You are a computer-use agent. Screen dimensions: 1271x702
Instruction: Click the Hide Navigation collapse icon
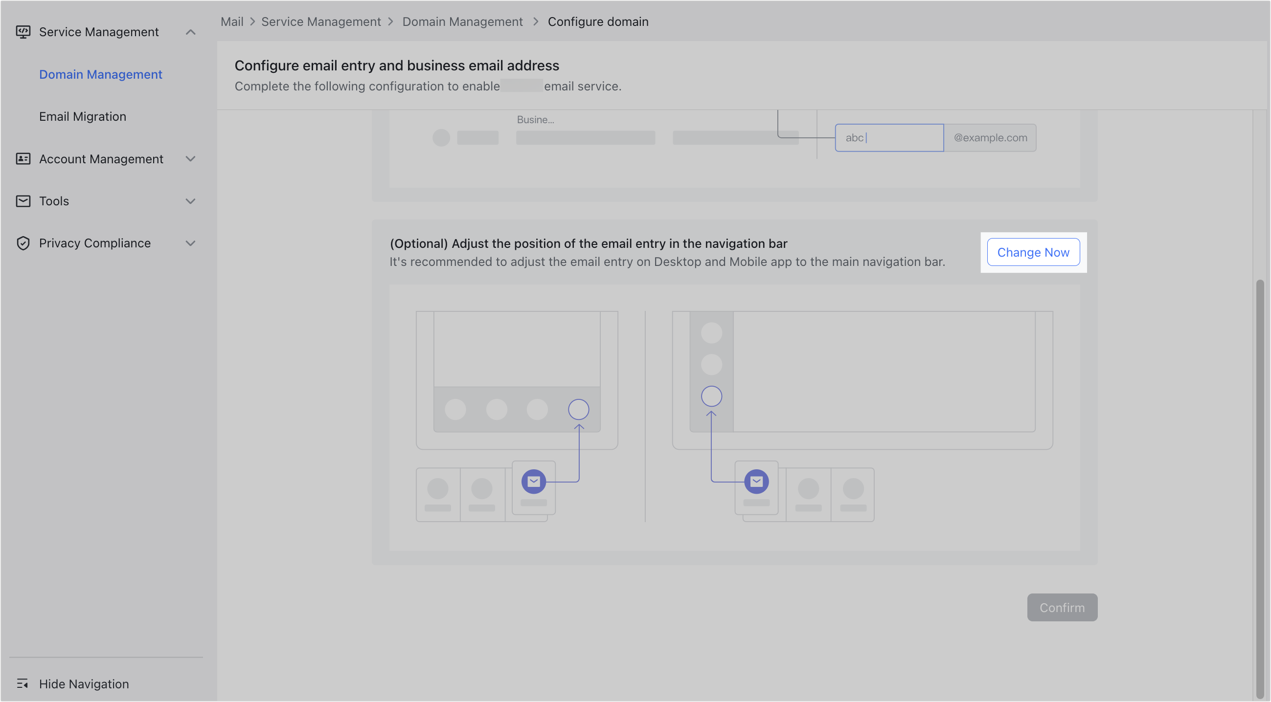click(23, 684)
